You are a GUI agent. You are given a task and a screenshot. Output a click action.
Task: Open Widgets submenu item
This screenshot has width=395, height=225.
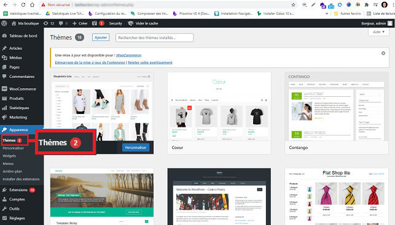9,156
